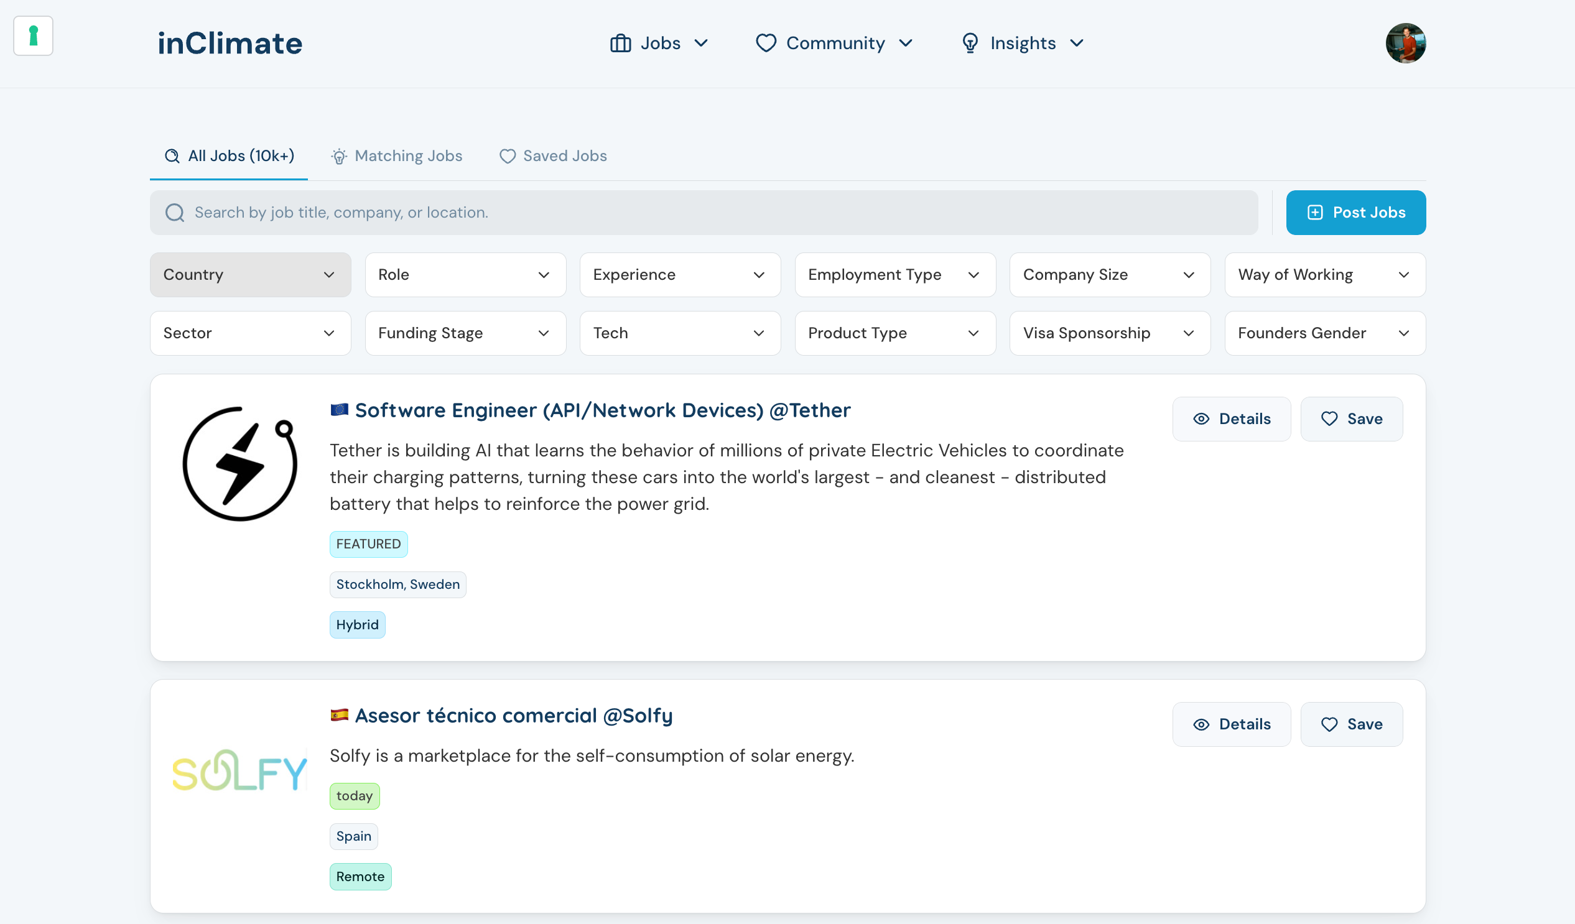Open the Employment Type filter dropdown
The width and height of the screenshot is (1575, 924).
pyautogui.click(x=895, y=275)
